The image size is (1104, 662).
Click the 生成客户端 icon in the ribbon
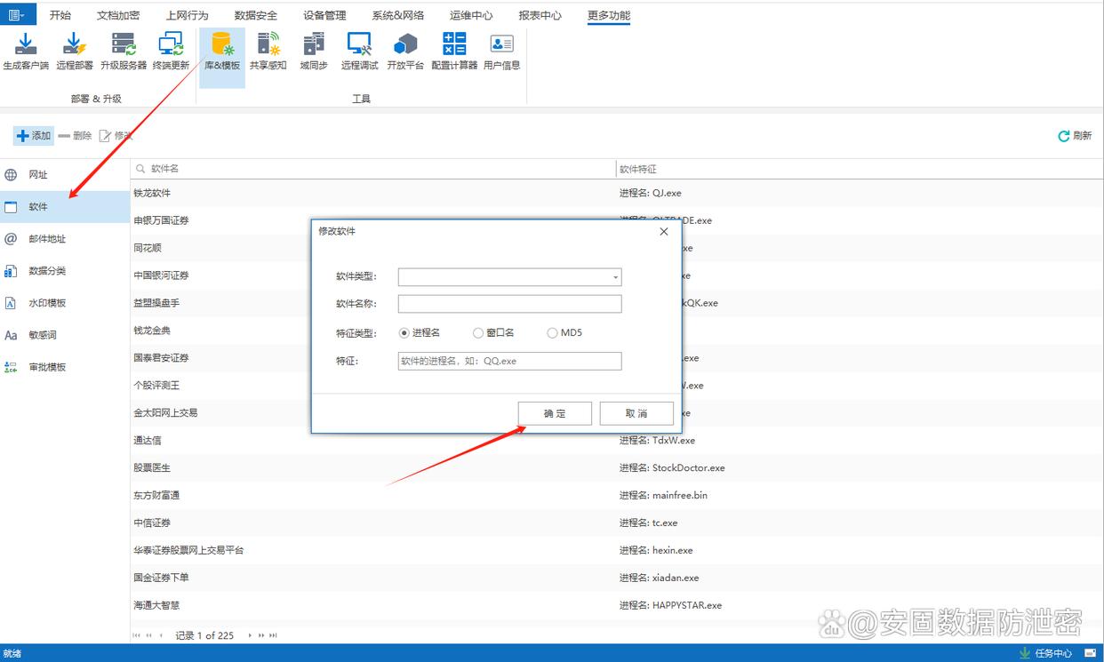pyautogui.click(x=26, y=51)
